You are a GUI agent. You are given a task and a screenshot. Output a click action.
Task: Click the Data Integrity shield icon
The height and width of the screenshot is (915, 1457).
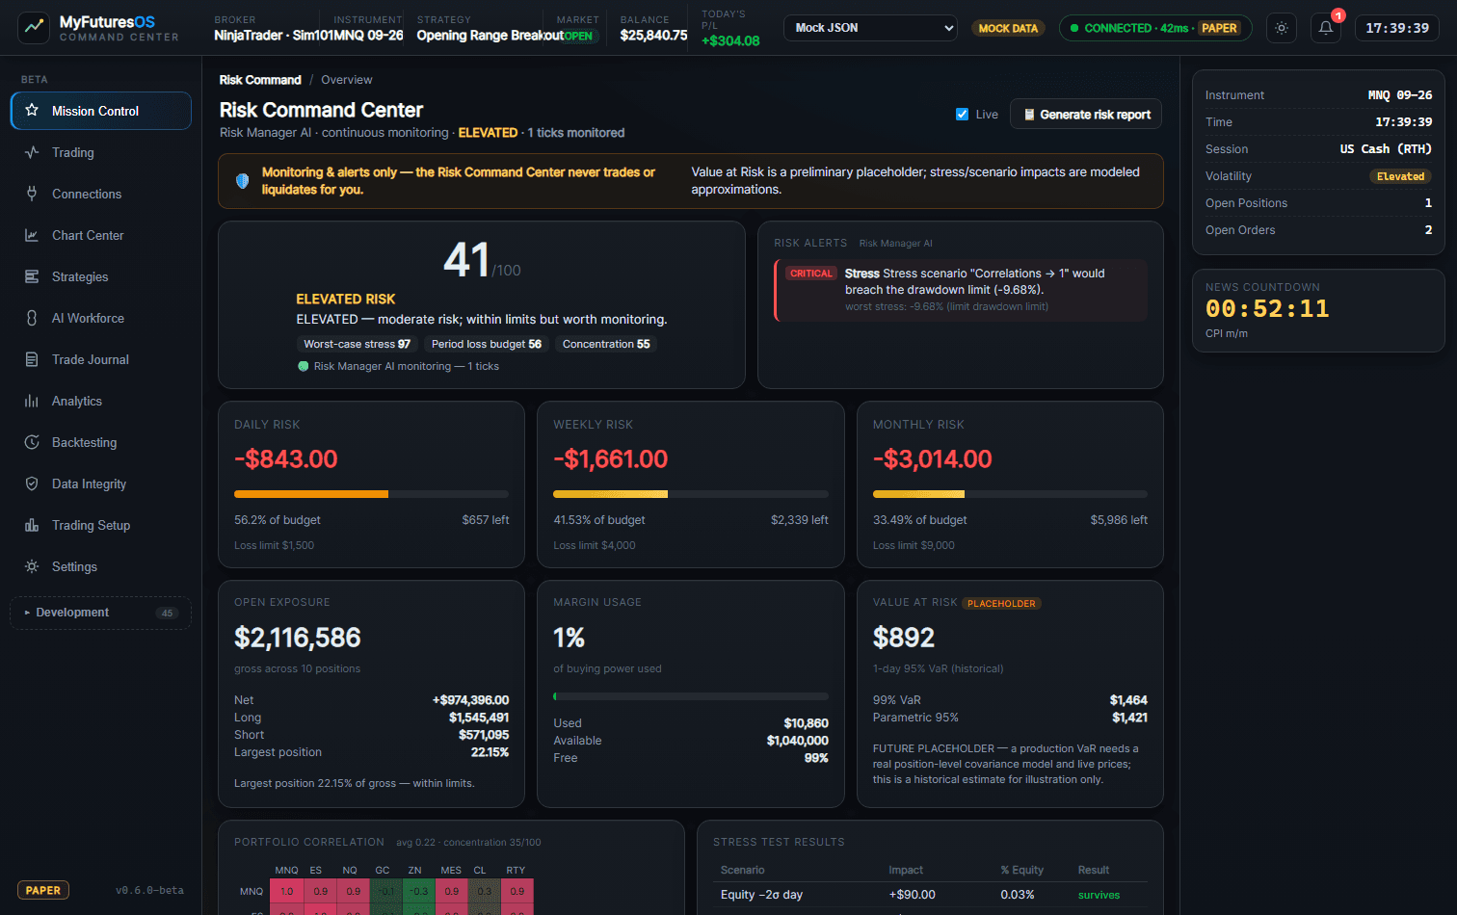coord(32,484)
